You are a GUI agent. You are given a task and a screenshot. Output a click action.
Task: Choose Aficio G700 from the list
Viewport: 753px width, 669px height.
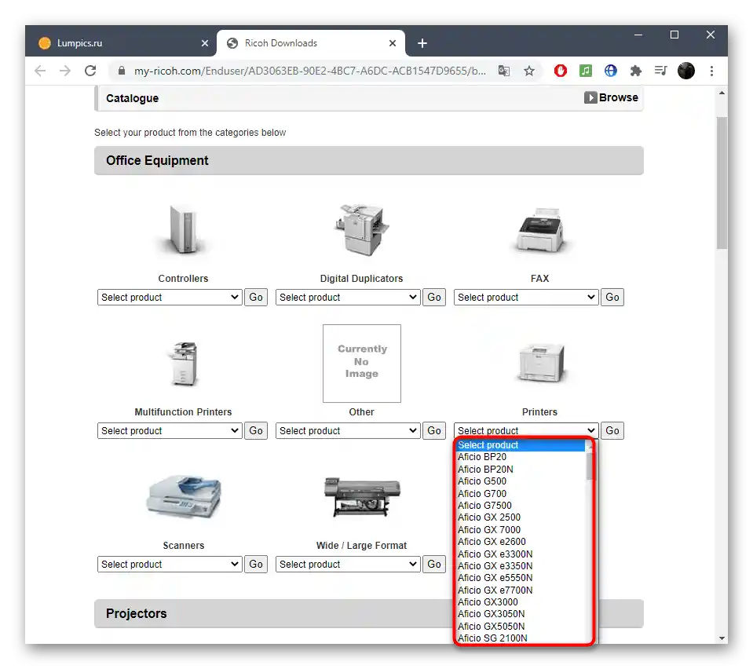pyautogui.click(x=521, y=493)
